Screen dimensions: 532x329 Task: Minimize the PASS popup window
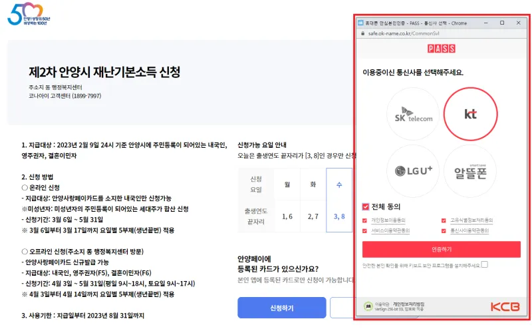(x=486, y=23)
